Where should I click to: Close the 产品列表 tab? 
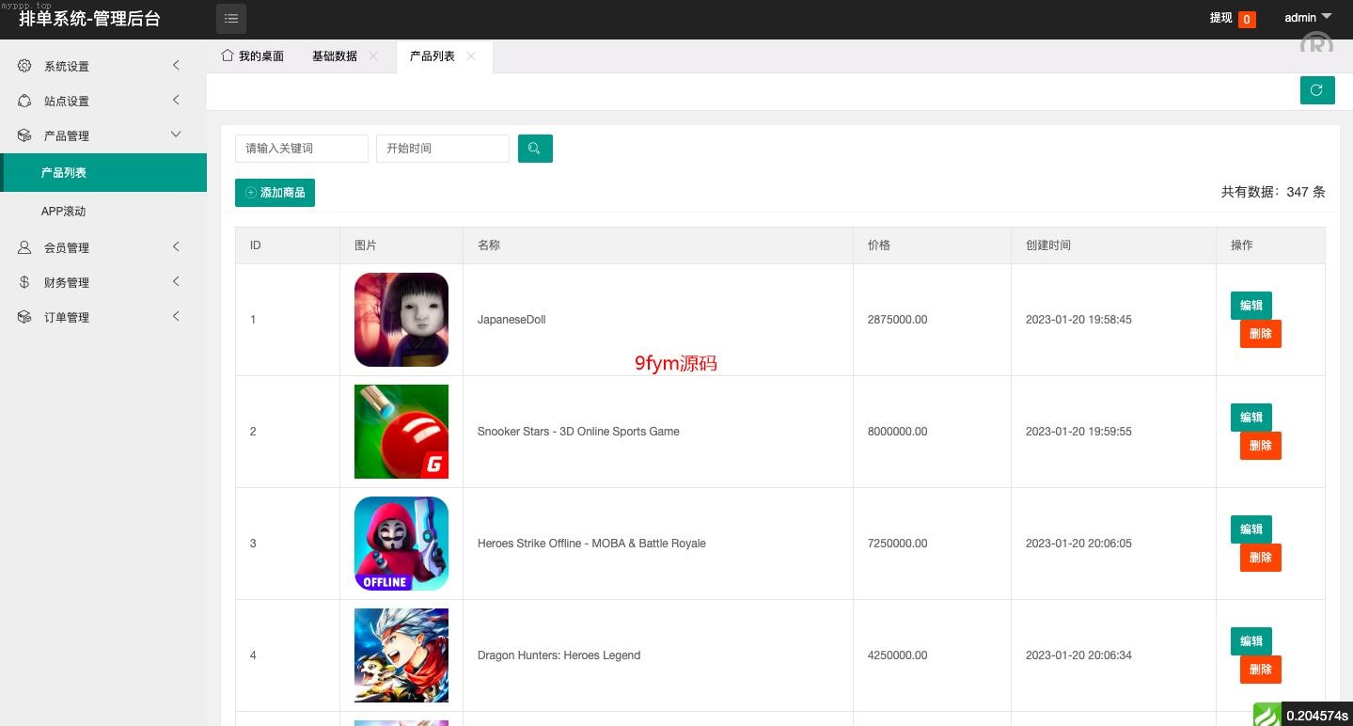click(x=471, y=56)
